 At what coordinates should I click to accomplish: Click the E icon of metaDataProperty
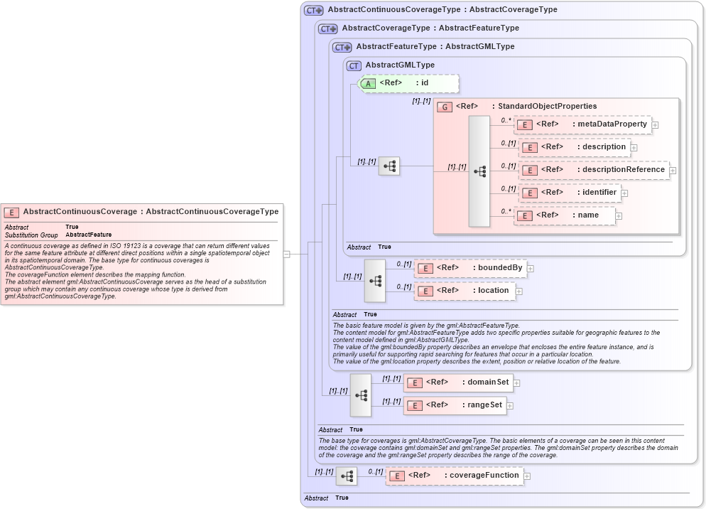[x=525, y=125]
